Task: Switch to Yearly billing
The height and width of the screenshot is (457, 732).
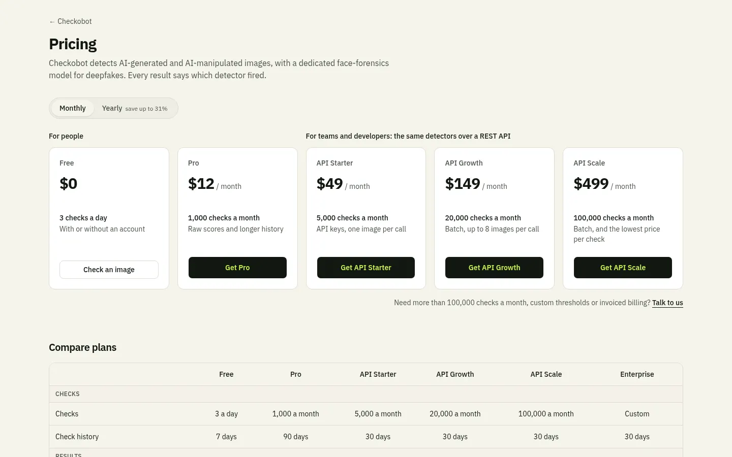Action: 135,108
